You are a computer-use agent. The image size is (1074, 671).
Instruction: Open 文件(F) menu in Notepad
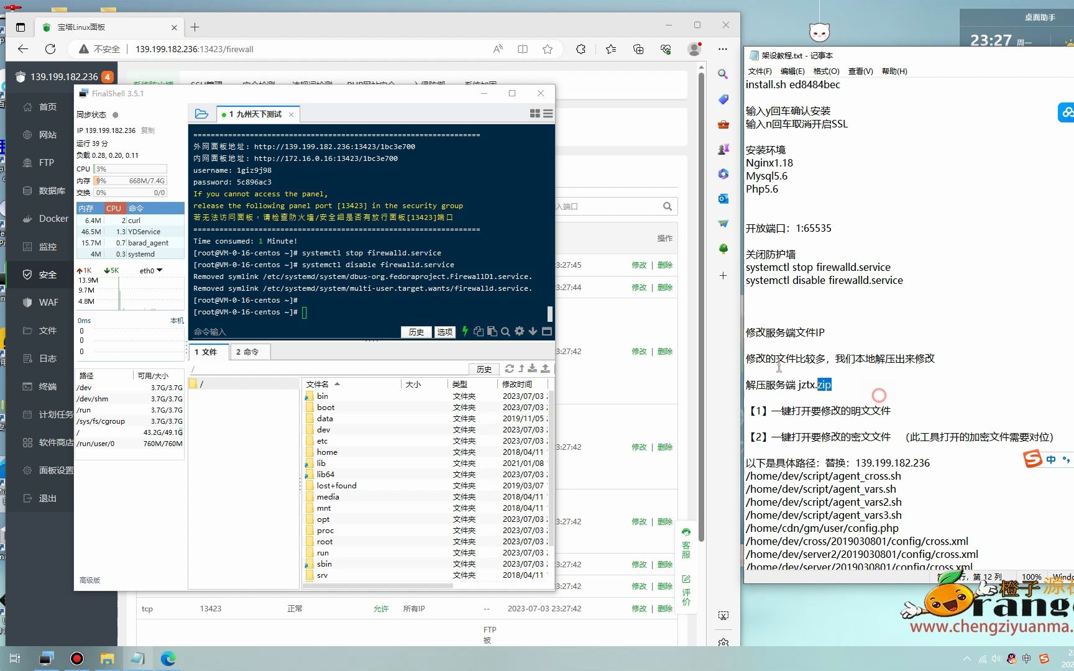(760, 71)
